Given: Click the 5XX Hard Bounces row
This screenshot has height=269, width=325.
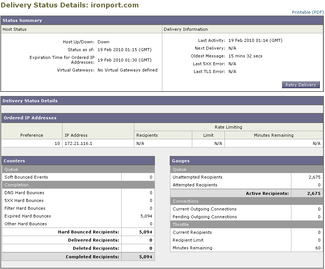Looking at the screenshot, I should (x=78, y=200).
